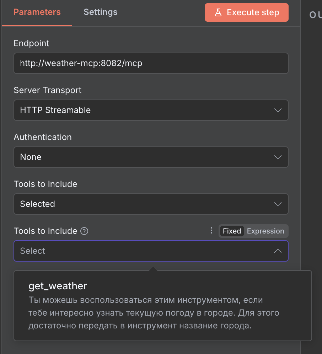322x354 pixels.
Task: Switch the parameter mode to Expression
Action: click(x=265, y=231)
